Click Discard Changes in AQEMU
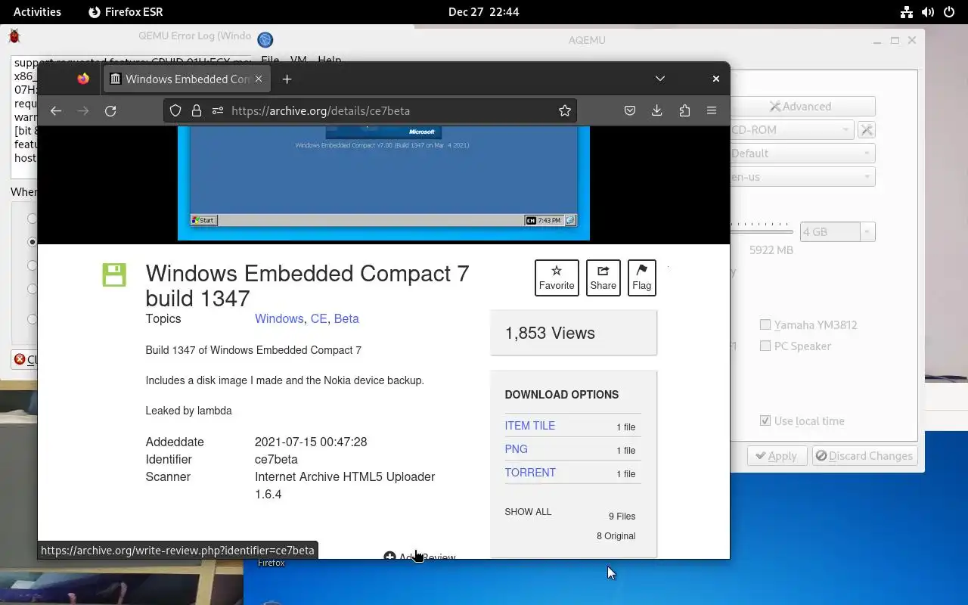The width and height of the screenshot is (968, 605). coord(864,456)
